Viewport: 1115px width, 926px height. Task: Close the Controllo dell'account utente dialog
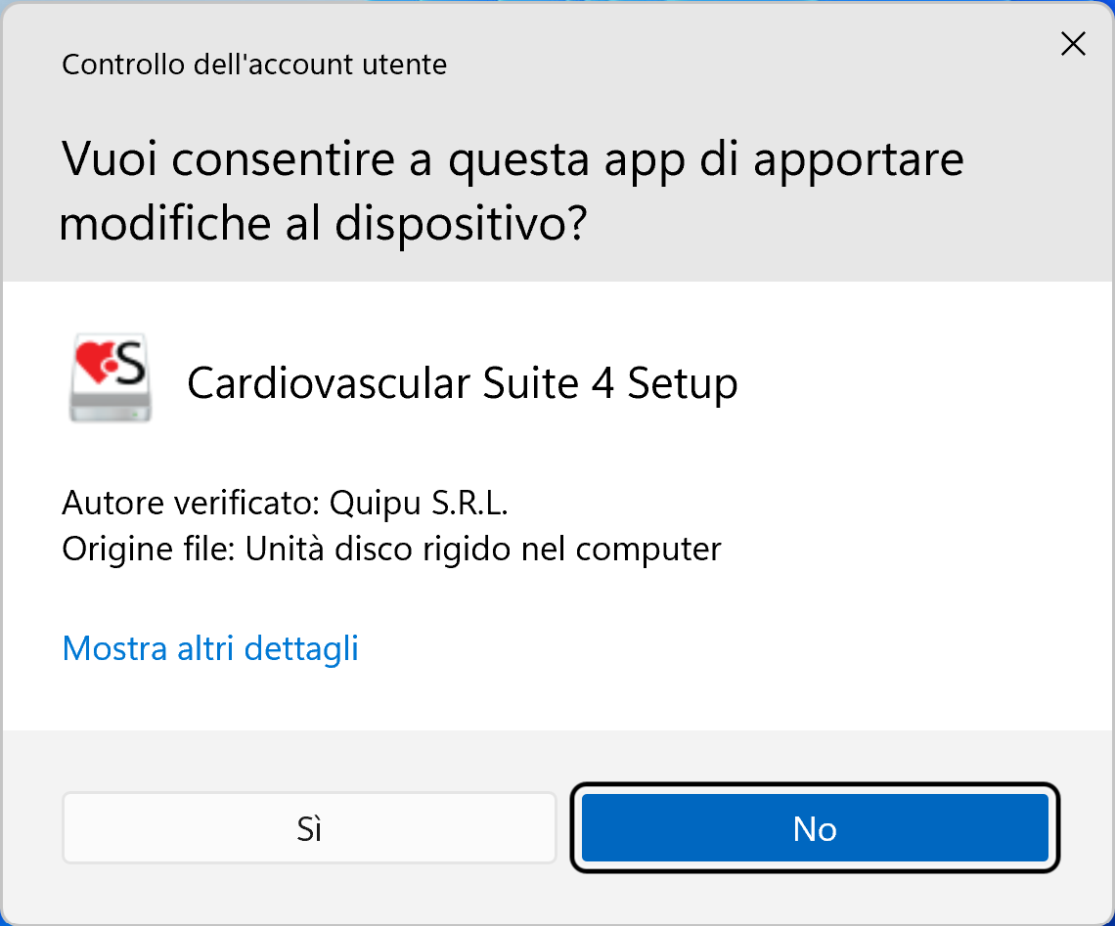tap(1073, 44)
